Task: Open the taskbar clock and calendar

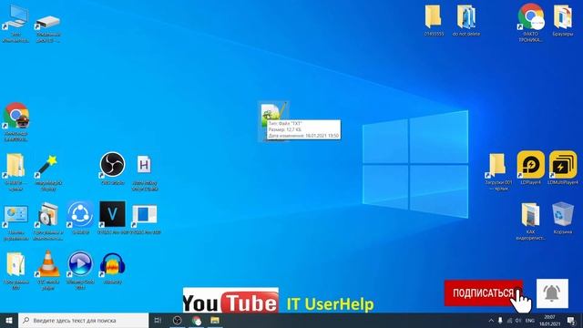Action: (549, 320)
